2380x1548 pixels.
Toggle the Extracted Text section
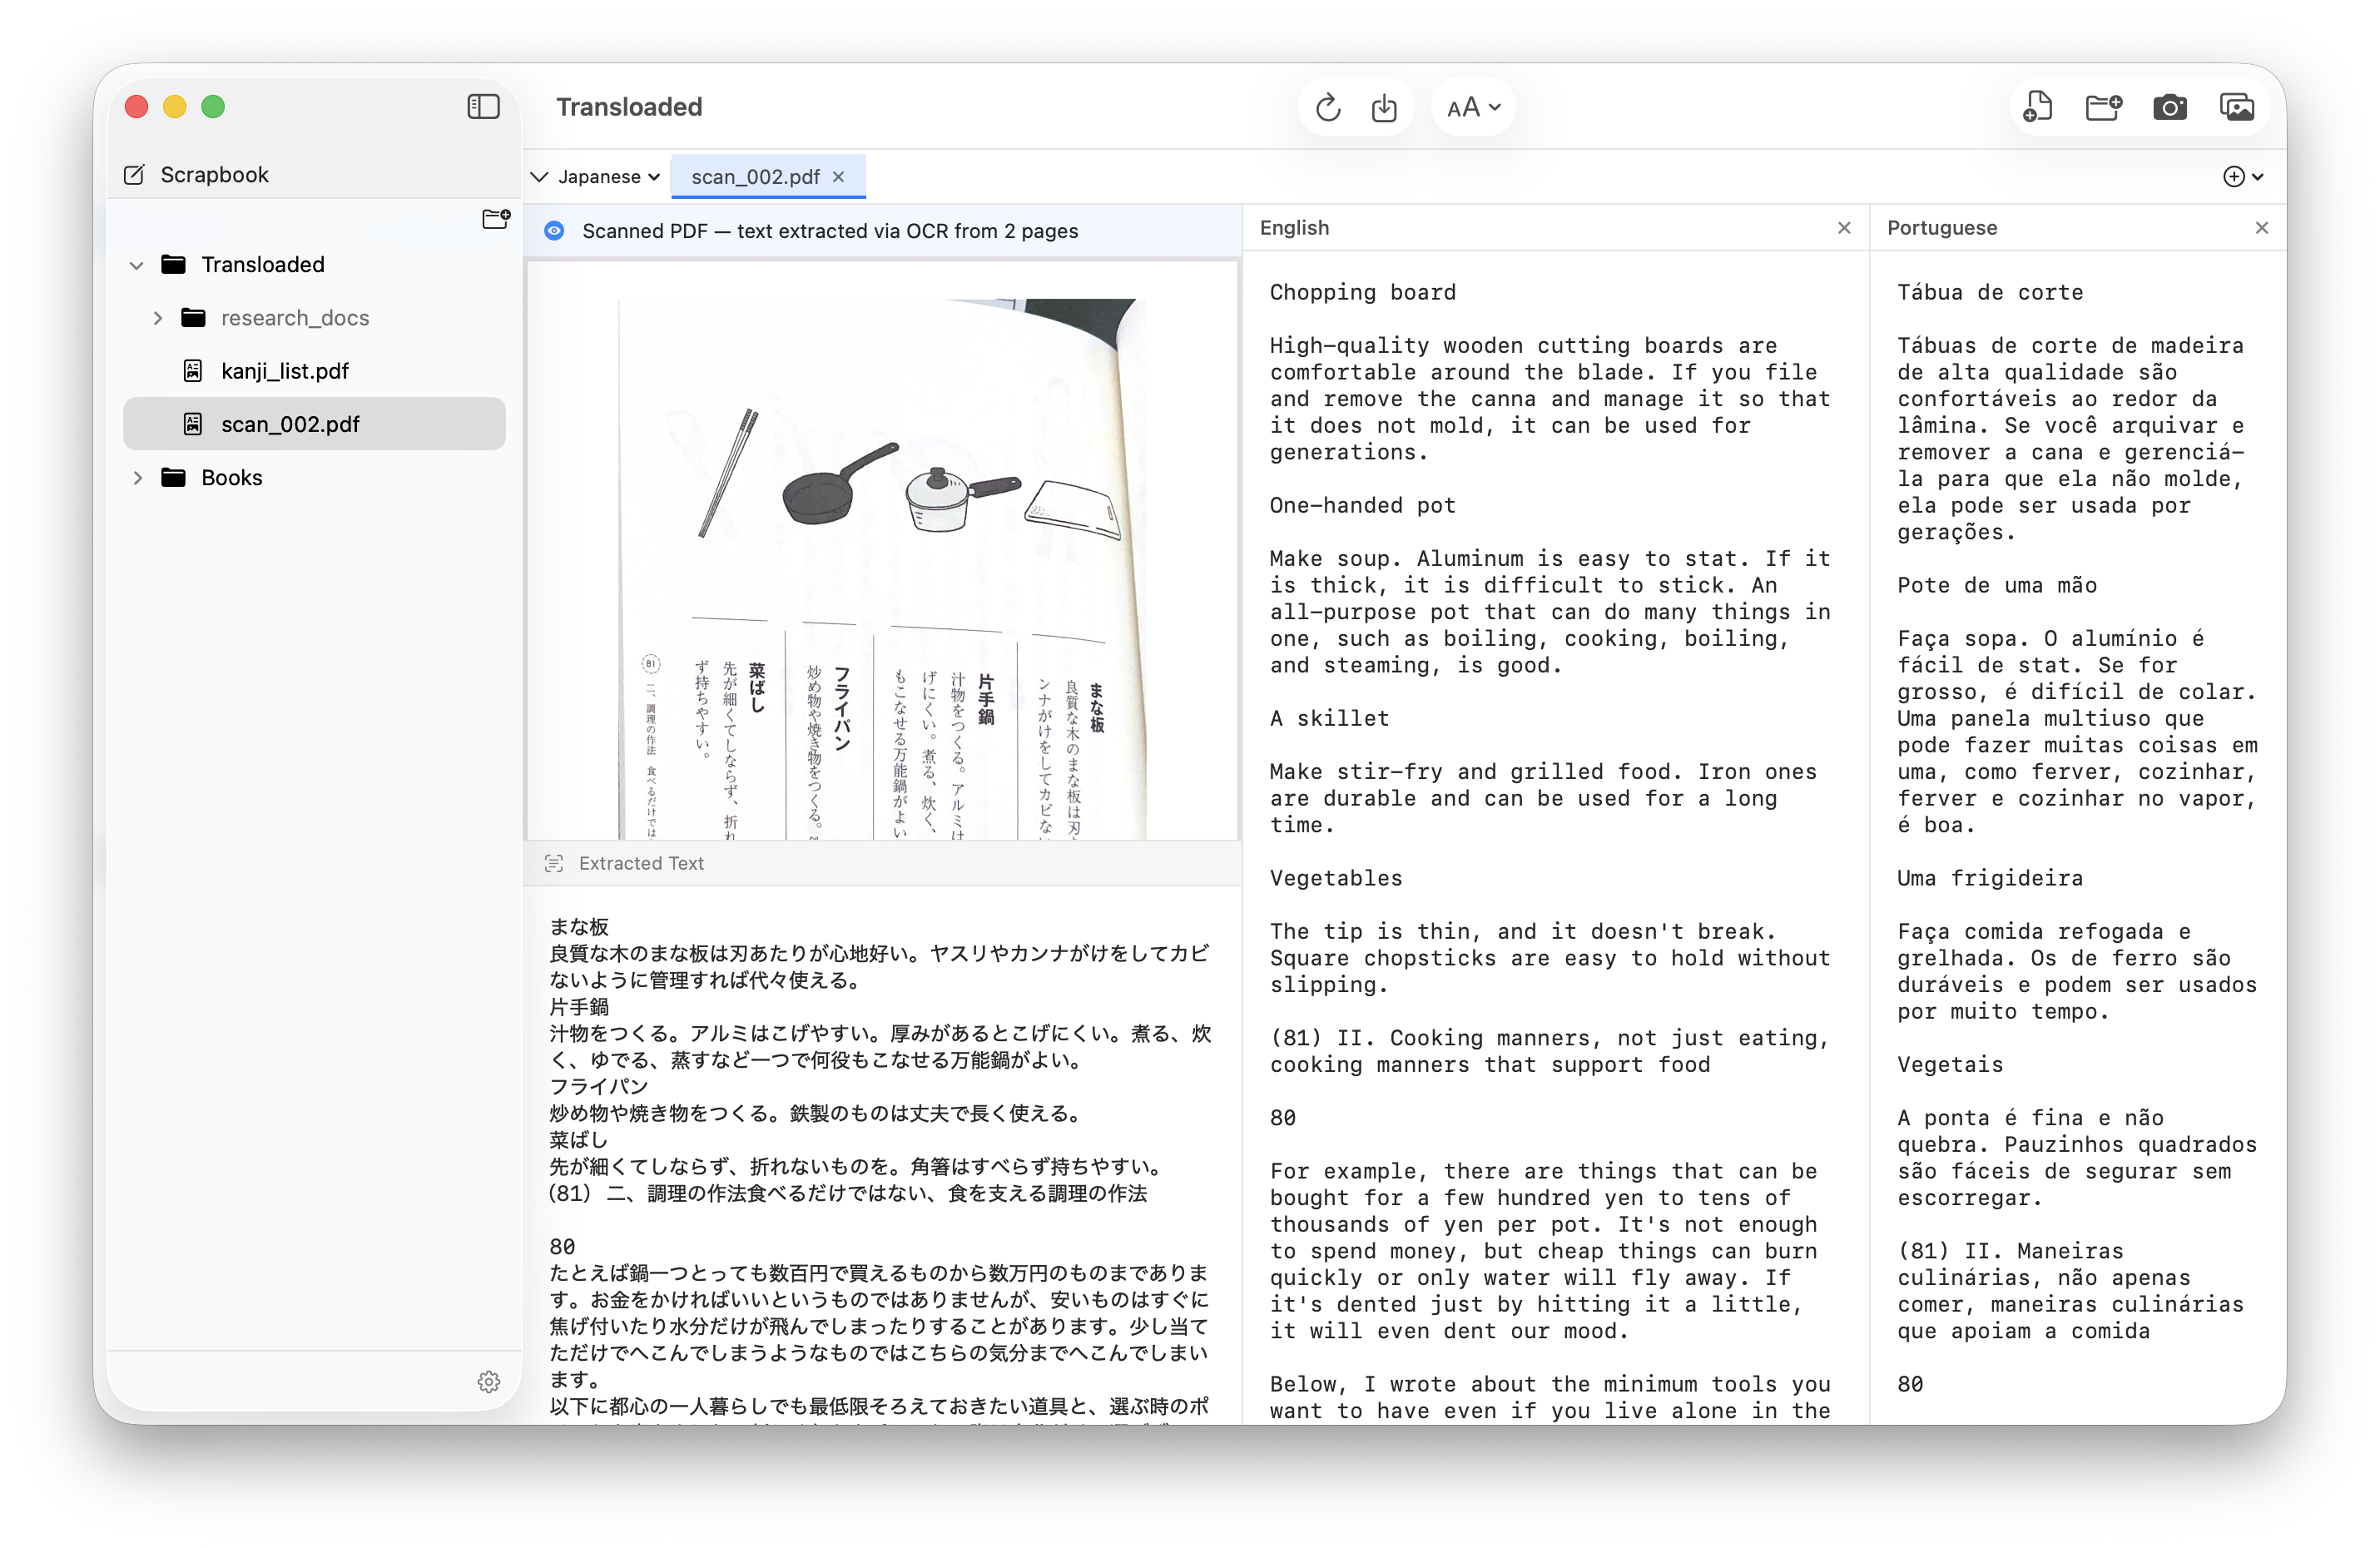click(554, 863)
